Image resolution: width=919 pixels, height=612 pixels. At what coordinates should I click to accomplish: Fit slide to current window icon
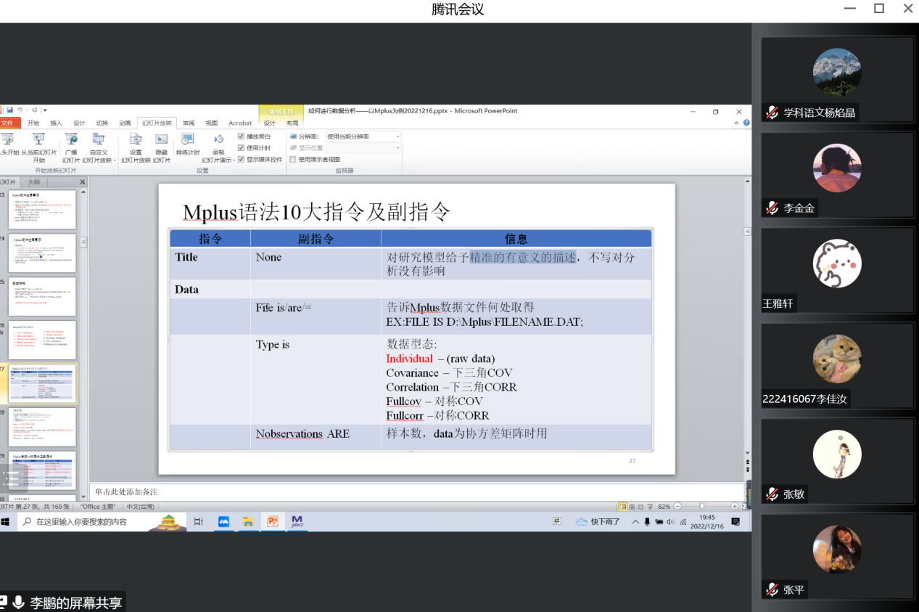(746, 507)
